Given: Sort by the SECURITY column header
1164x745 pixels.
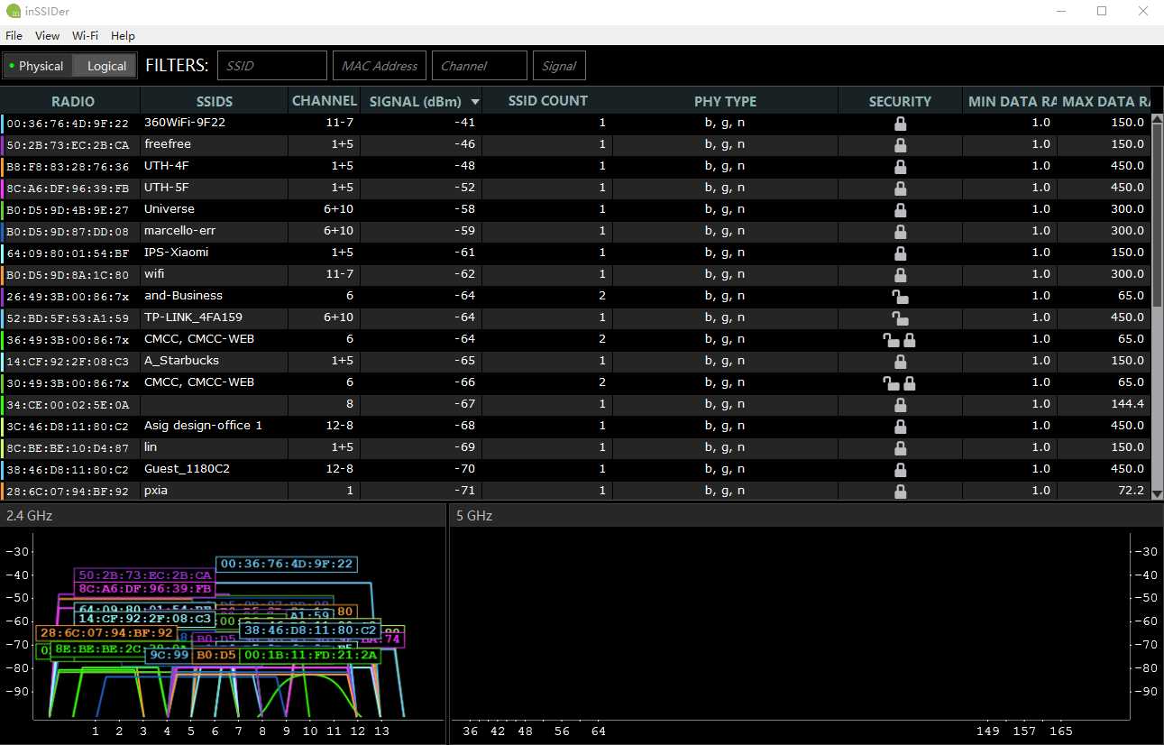Looking at the screenshot, I should (900, 101).
